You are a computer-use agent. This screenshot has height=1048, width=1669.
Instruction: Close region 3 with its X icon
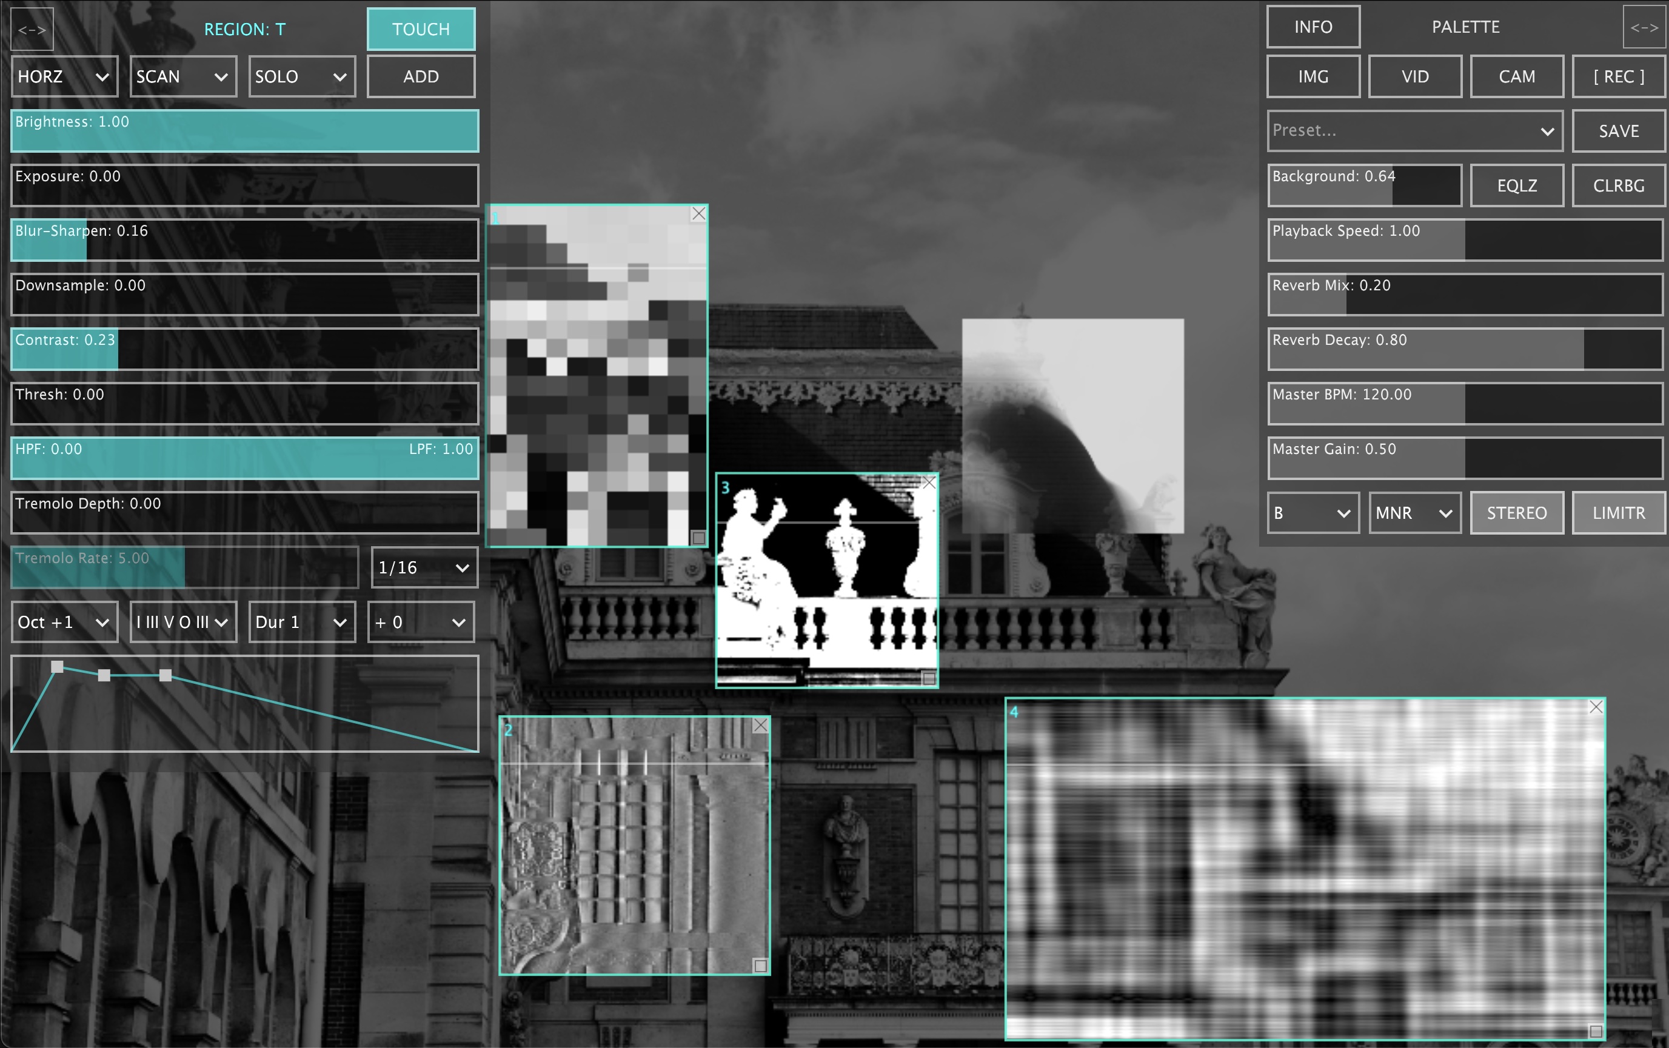(929, 483)
